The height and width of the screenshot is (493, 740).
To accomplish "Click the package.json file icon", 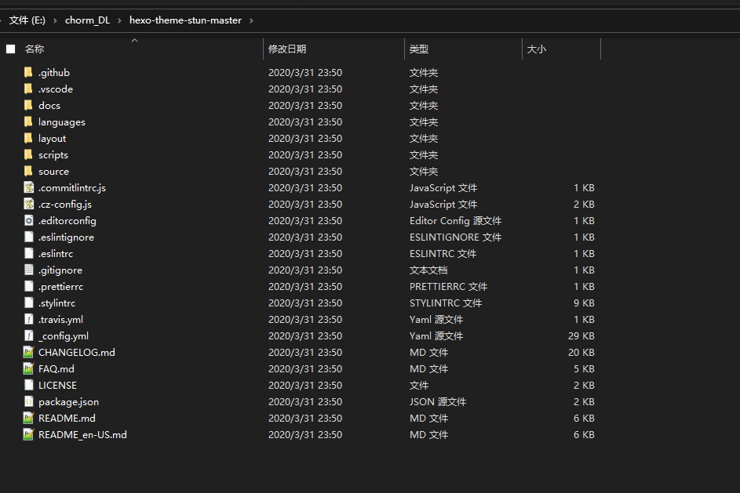I will [29, 402].
